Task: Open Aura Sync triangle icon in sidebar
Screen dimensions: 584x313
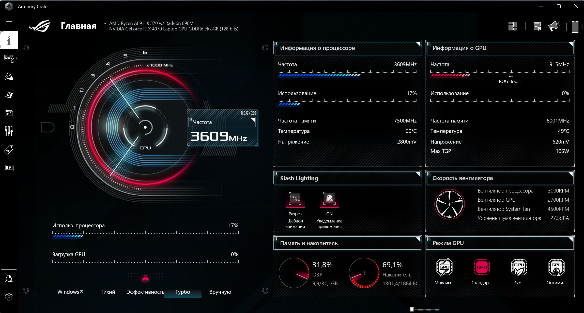Action: tap(9, 77)
